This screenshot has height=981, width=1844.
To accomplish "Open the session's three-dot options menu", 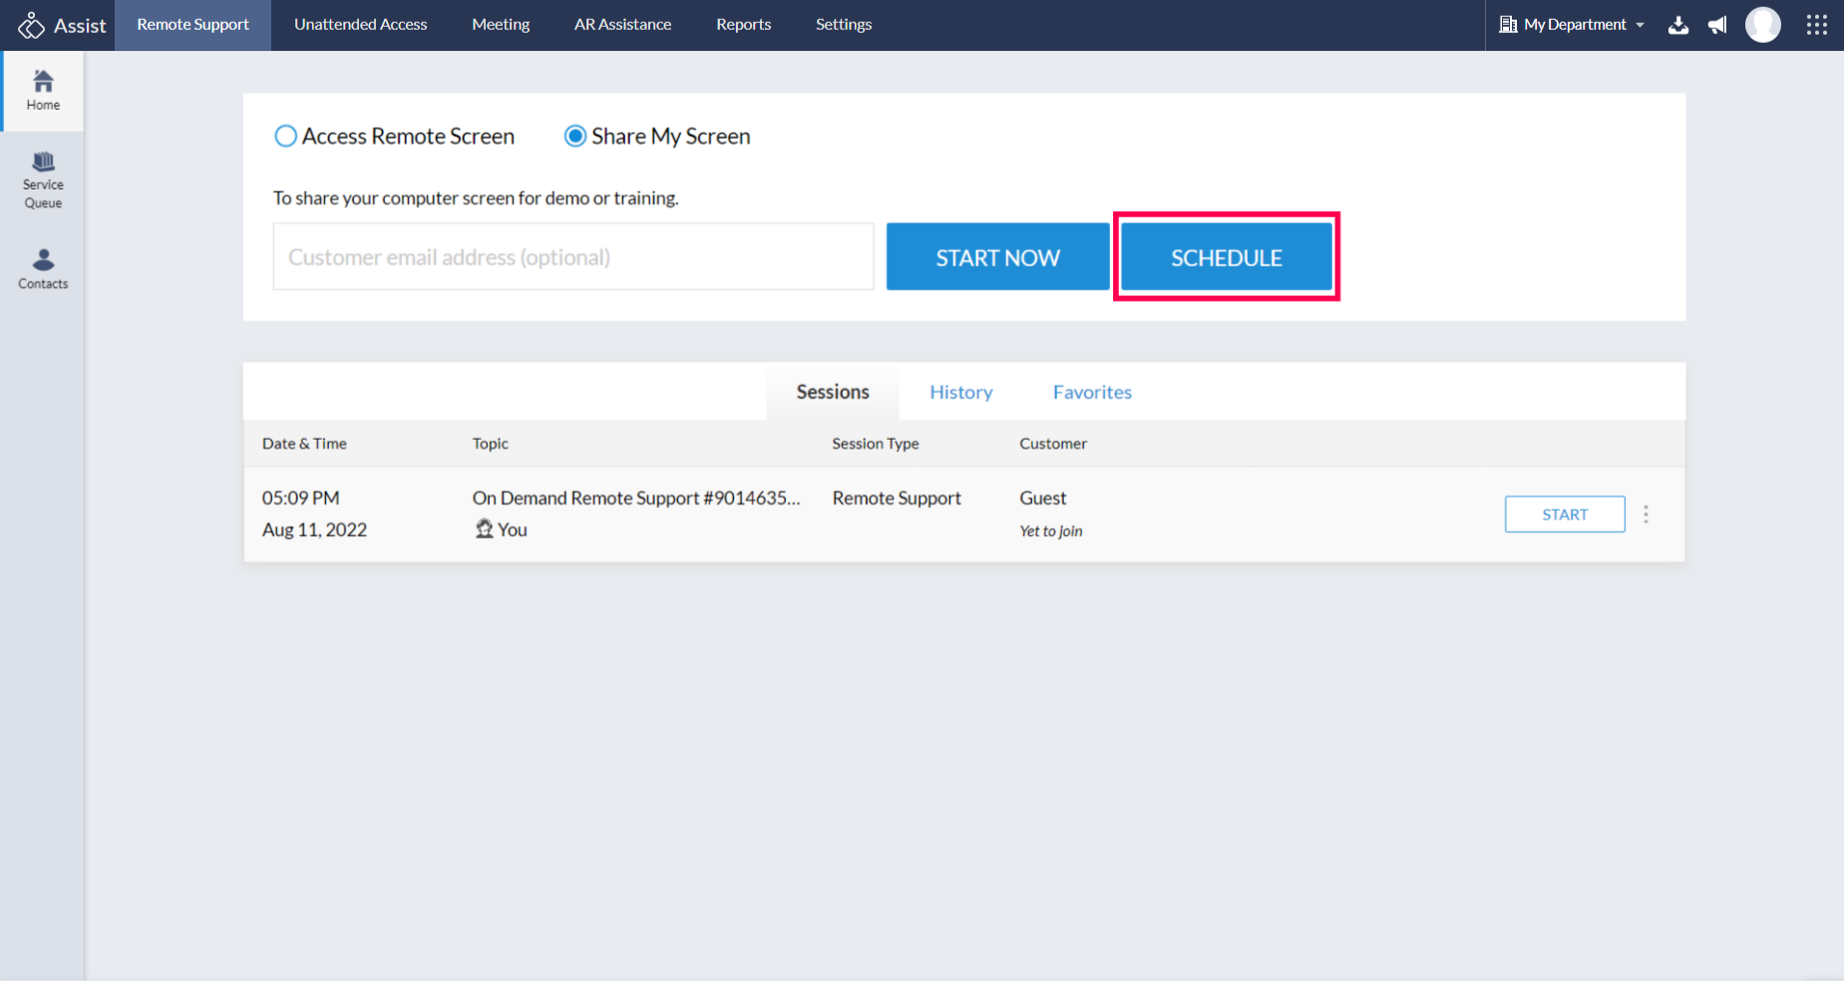I will 1646,514.
